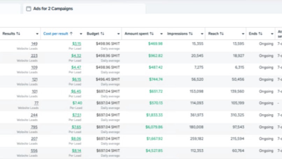The image size is (282, 159).
Task: Open the Reach column dropdown arrow
Action: (x=243, y=34)
